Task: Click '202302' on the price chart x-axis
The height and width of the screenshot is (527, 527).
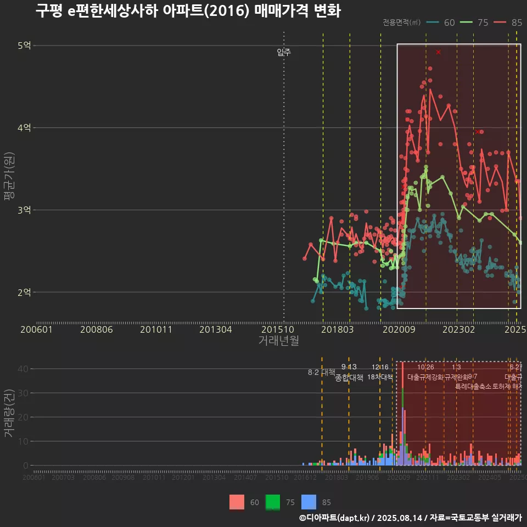Action: [459, 329]
